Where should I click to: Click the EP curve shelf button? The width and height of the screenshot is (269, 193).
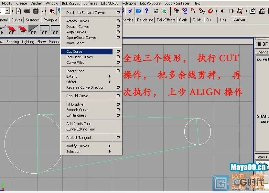[34, 30]
